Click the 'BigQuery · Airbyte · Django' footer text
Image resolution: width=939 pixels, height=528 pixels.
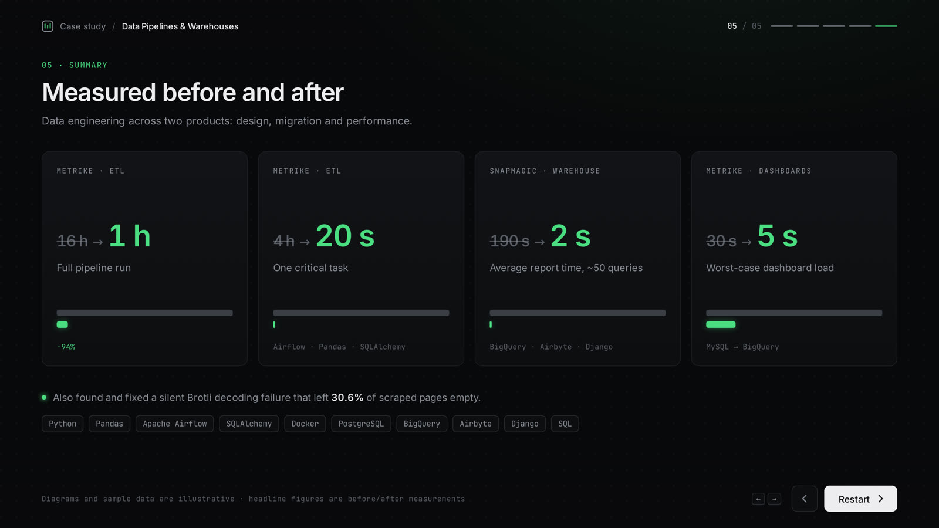(551, 347)
